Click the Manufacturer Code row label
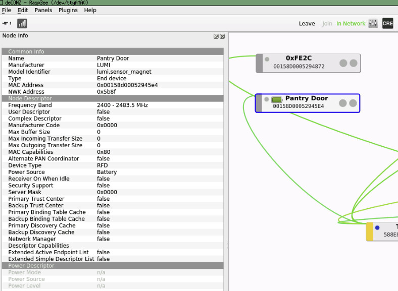Viewport: 398px width, 291px height. click(x=34, y=125)
